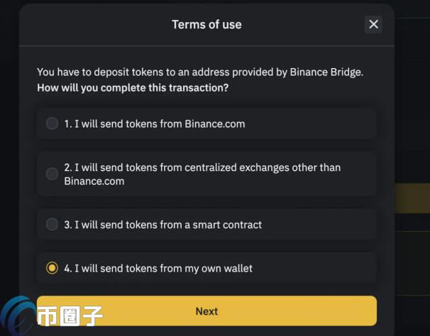This screenshot has height=336, width=430.
Task: Pick the smart contract radio button
Action: pyautogui.click(x=52, y=224)
